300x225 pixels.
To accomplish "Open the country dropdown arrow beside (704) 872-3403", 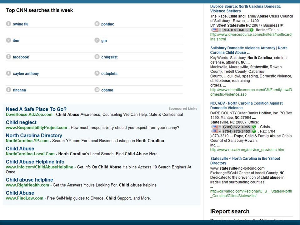I will click(220, 132).
